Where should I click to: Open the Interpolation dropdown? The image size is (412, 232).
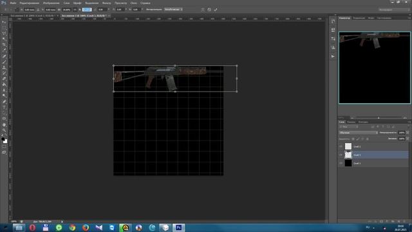pyautogui.click(x=173, y=10)
